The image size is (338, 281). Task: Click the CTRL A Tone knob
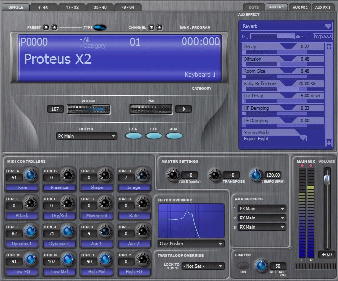tap(30, 175)
